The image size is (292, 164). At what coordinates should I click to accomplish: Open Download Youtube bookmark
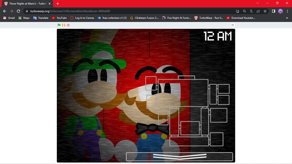(241, 18)
